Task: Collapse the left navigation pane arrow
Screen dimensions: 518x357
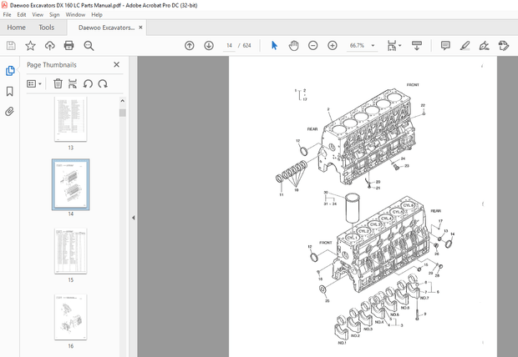Action: (133, 218)
